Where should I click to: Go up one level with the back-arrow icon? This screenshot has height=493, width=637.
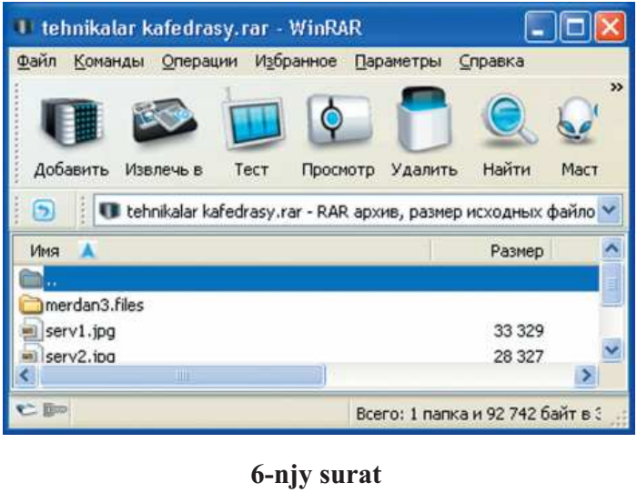[44, 210]
